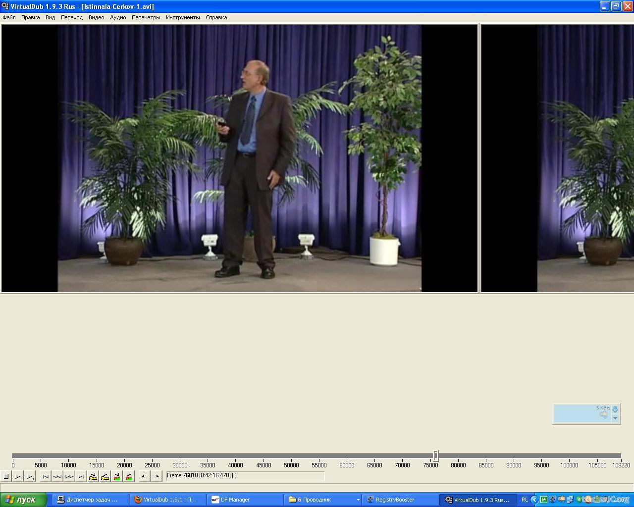Set the selection start mark
Image resolution: width=634 pixels, height=507 pixels.
tap(144, 477)
